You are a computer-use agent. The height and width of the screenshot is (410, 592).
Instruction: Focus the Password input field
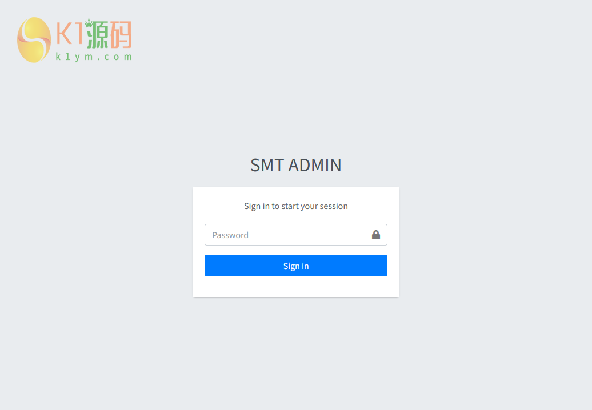[295, 235]
